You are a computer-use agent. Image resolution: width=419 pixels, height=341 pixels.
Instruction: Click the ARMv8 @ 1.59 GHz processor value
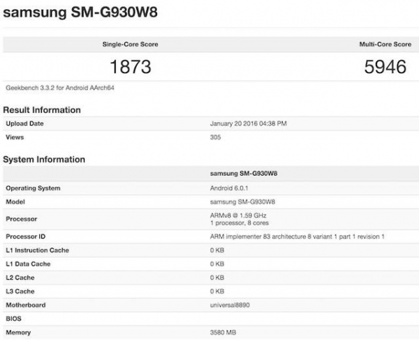tap(237, 215)
